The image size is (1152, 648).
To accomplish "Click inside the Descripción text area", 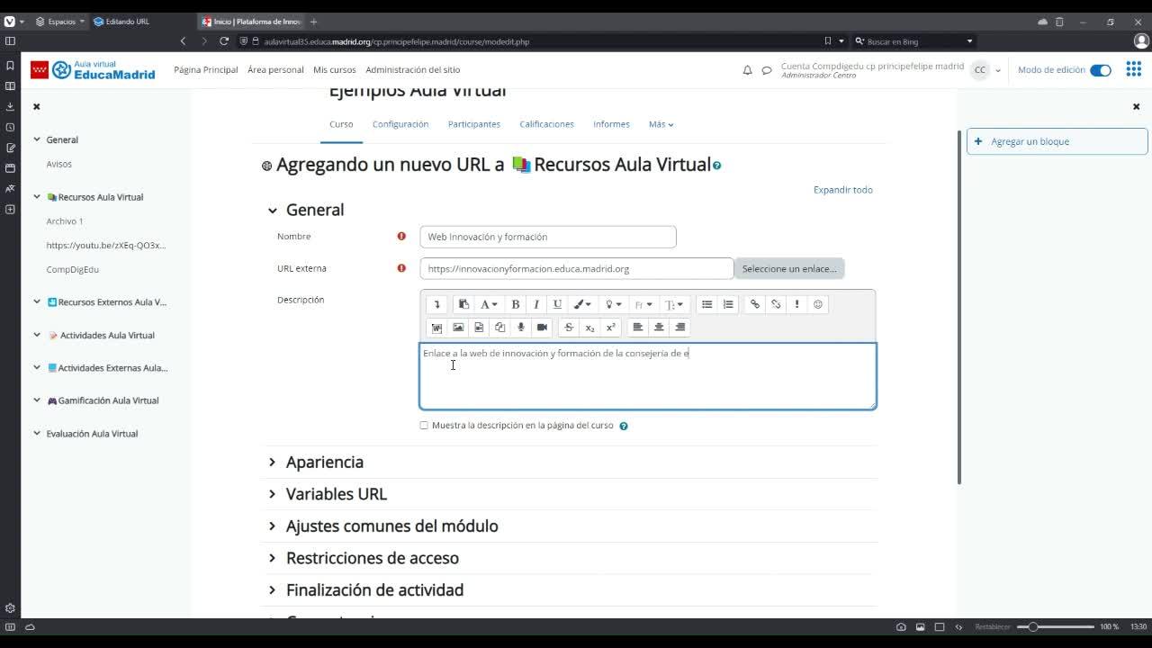I will [648, 376].
